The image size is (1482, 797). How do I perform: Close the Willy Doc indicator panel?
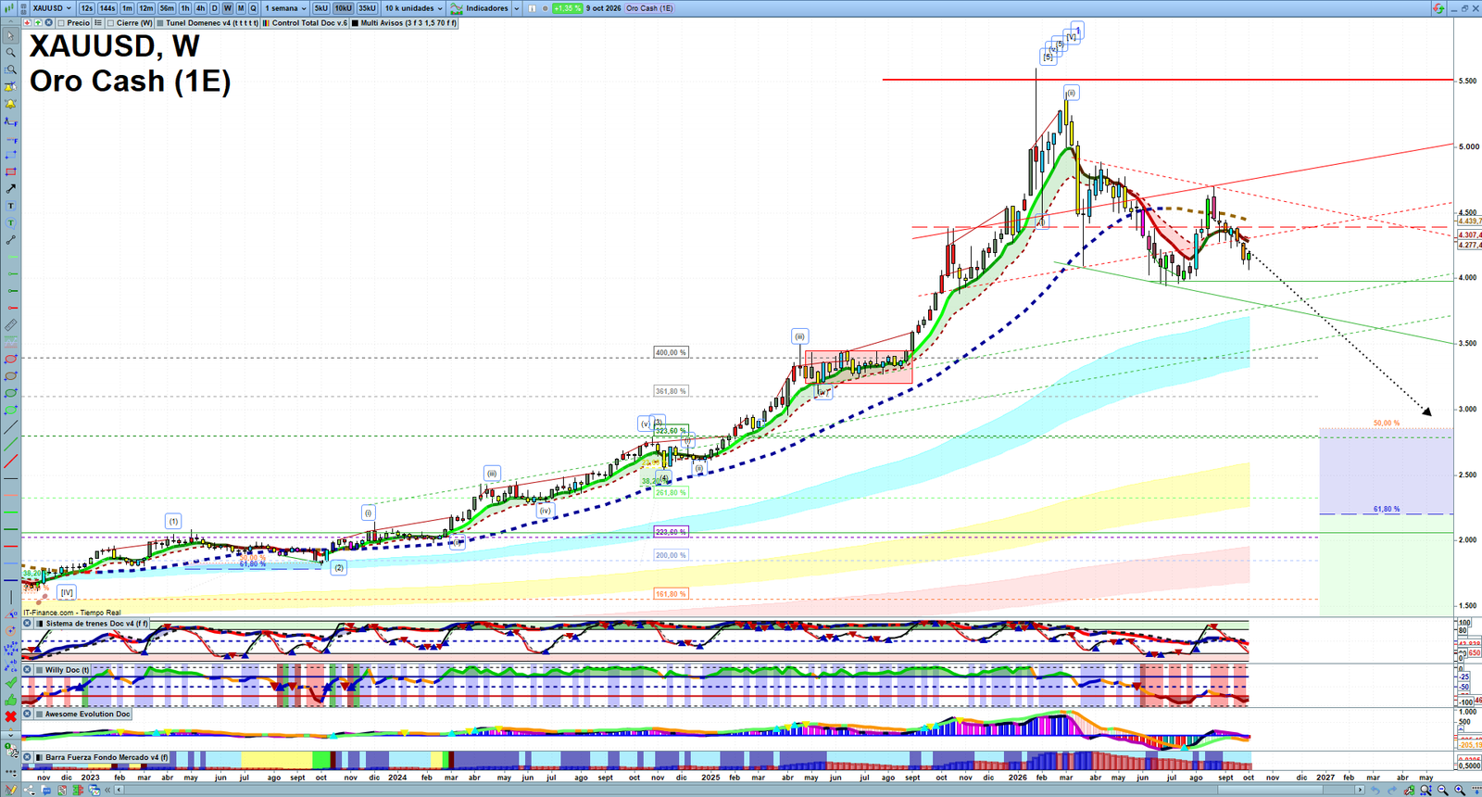(27, 669)
